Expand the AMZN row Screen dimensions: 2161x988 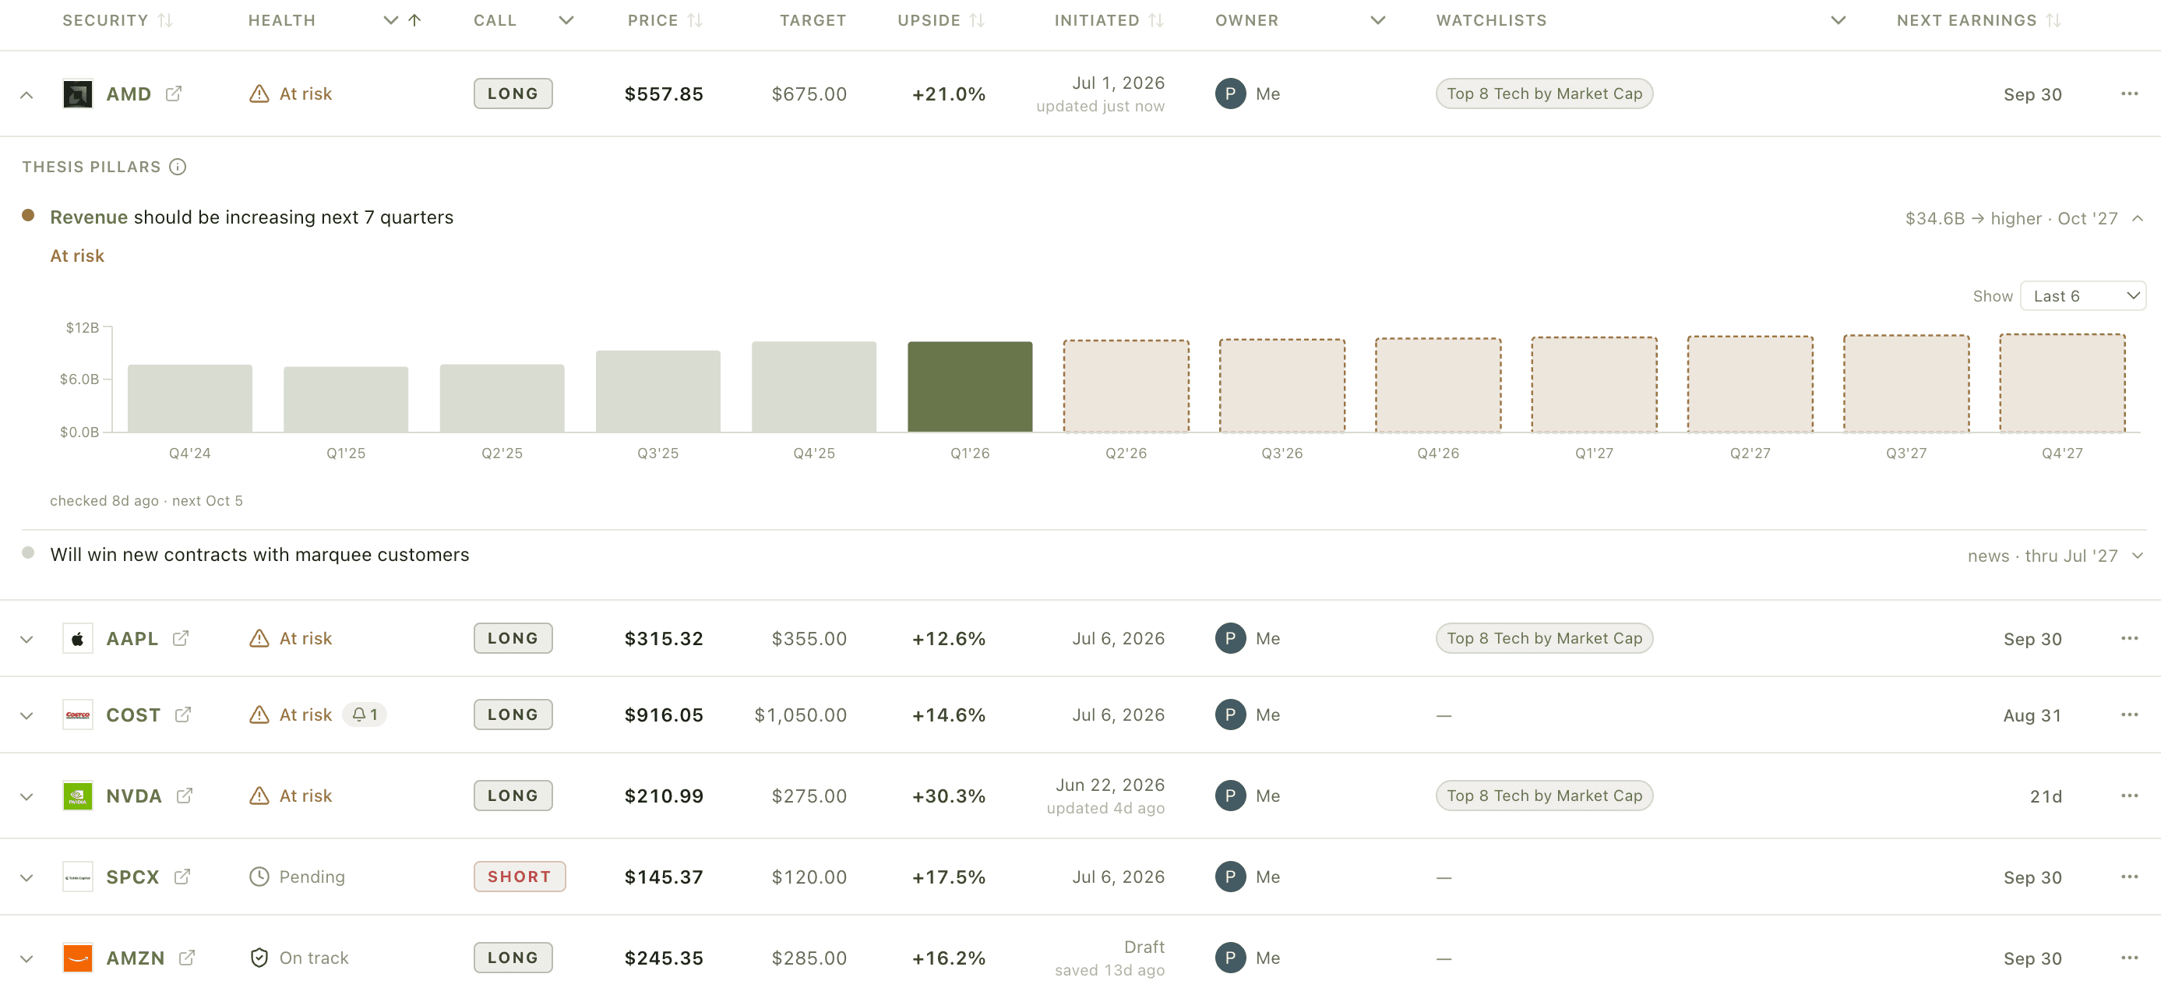click(26, 958)
